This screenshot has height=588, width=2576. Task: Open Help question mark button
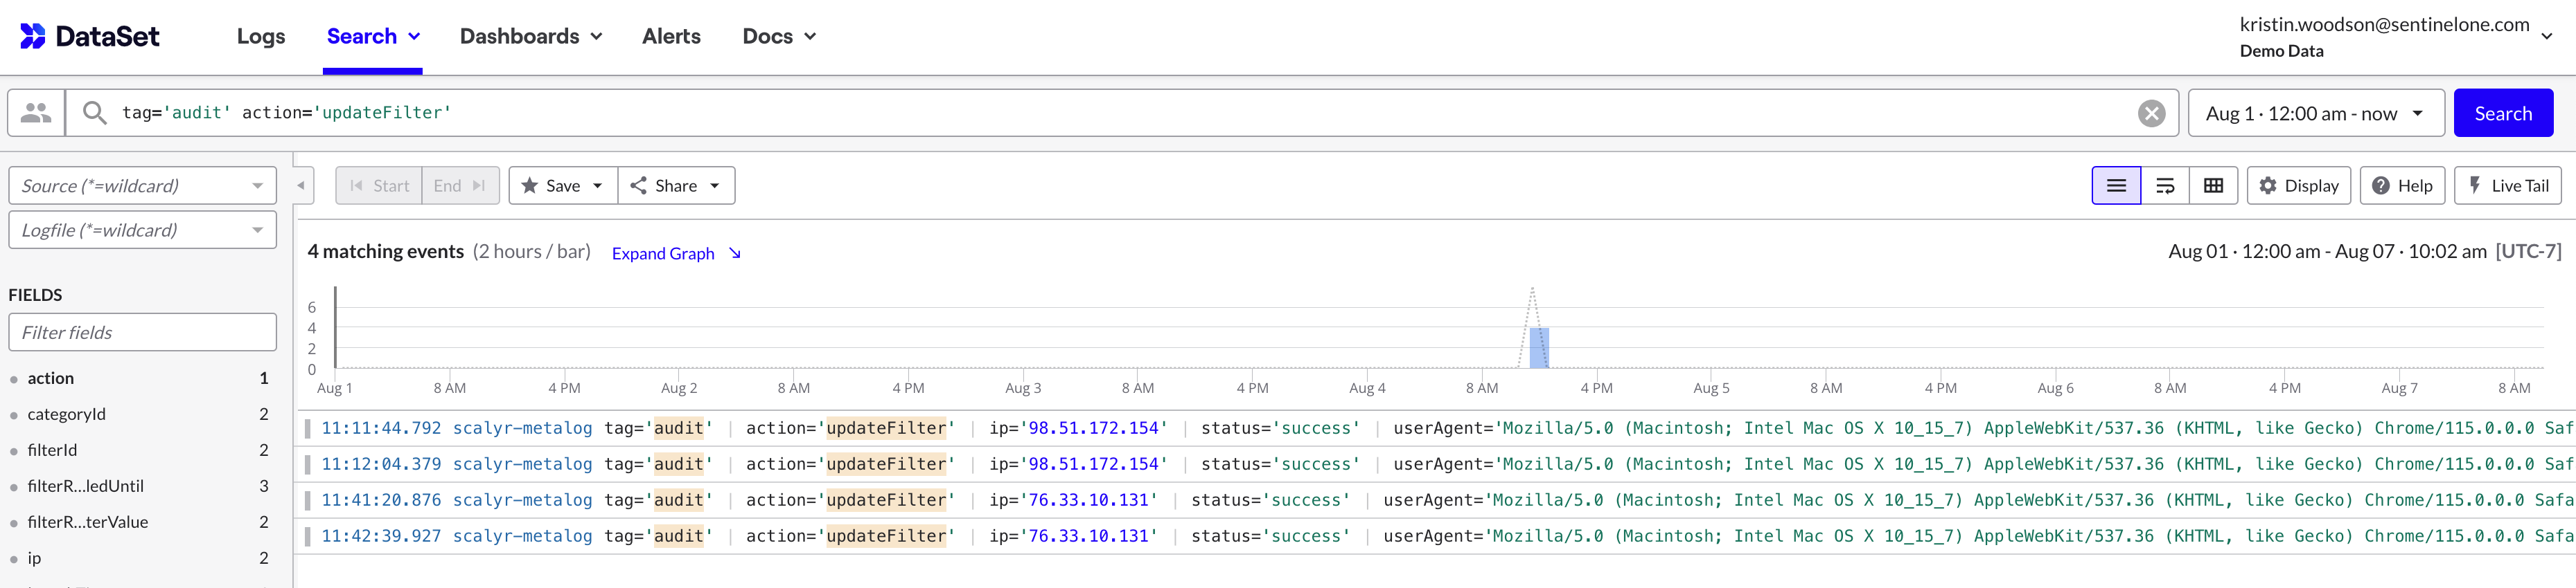(2401, 185)
